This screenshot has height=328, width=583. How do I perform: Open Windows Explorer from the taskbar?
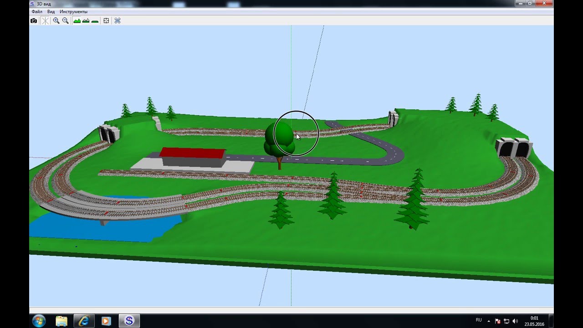61,321
